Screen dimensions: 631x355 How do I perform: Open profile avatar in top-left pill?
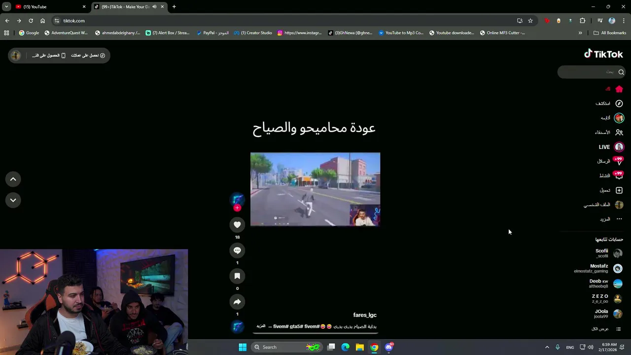pos(16,55)
